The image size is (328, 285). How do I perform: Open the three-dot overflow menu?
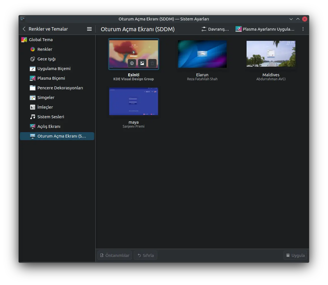(303, 29)
